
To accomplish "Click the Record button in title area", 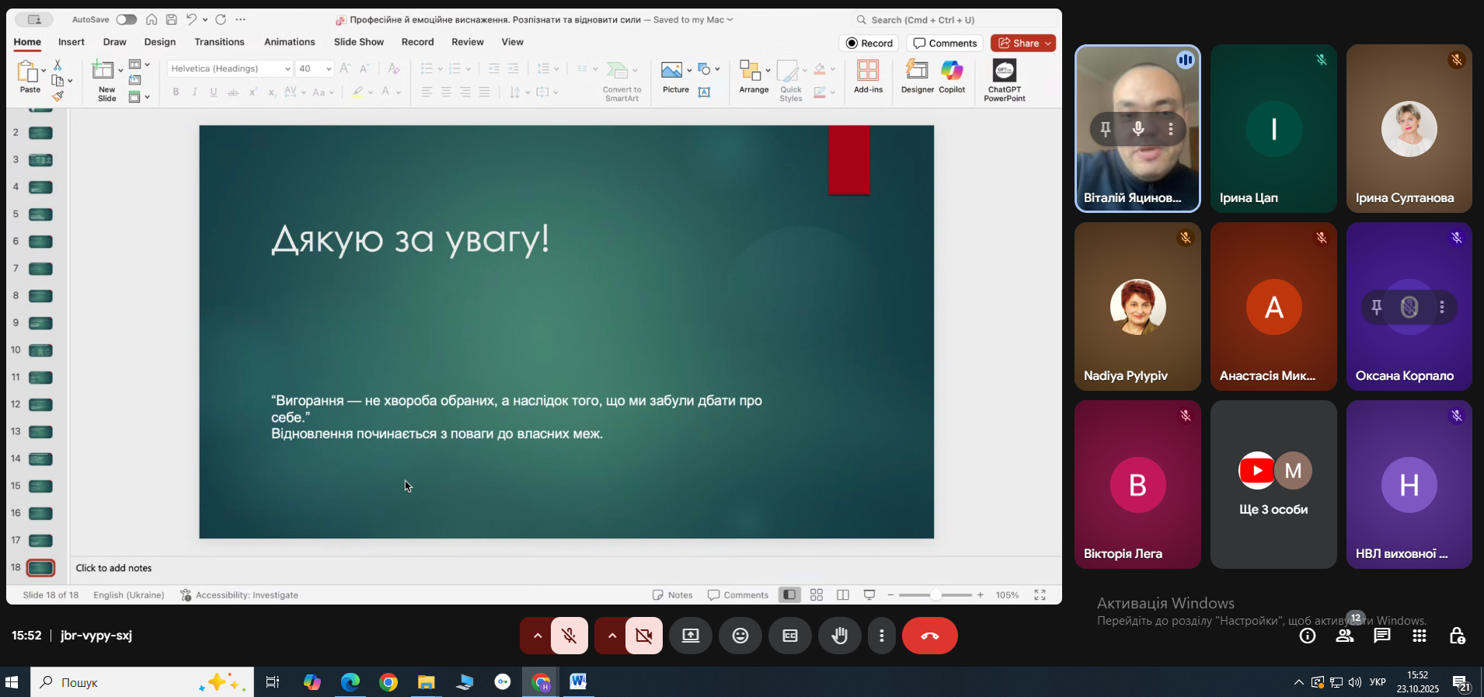I will pyautogui.click(x=869, y=44).
